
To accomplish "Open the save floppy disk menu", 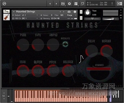I will point(63,4).
